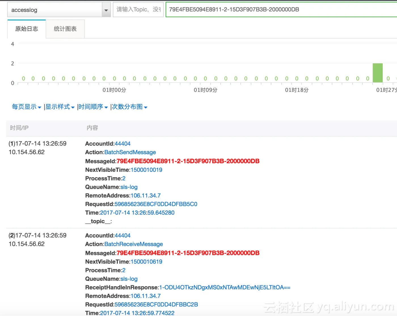The height and width of the screenshot is (316, 397).
Task: Click AccountId 44404 in second entry
Action: 123,236
